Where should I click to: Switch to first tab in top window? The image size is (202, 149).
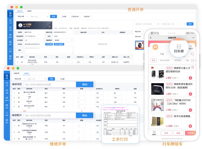pos(20,11)
